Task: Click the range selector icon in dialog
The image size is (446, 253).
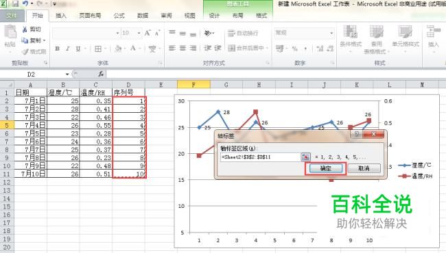Action: click(305, 157)
